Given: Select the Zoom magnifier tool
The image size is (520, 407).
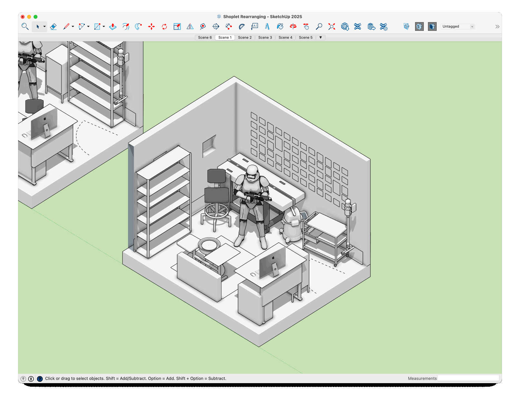Looking at the screenshot, I should coord(319,26).
